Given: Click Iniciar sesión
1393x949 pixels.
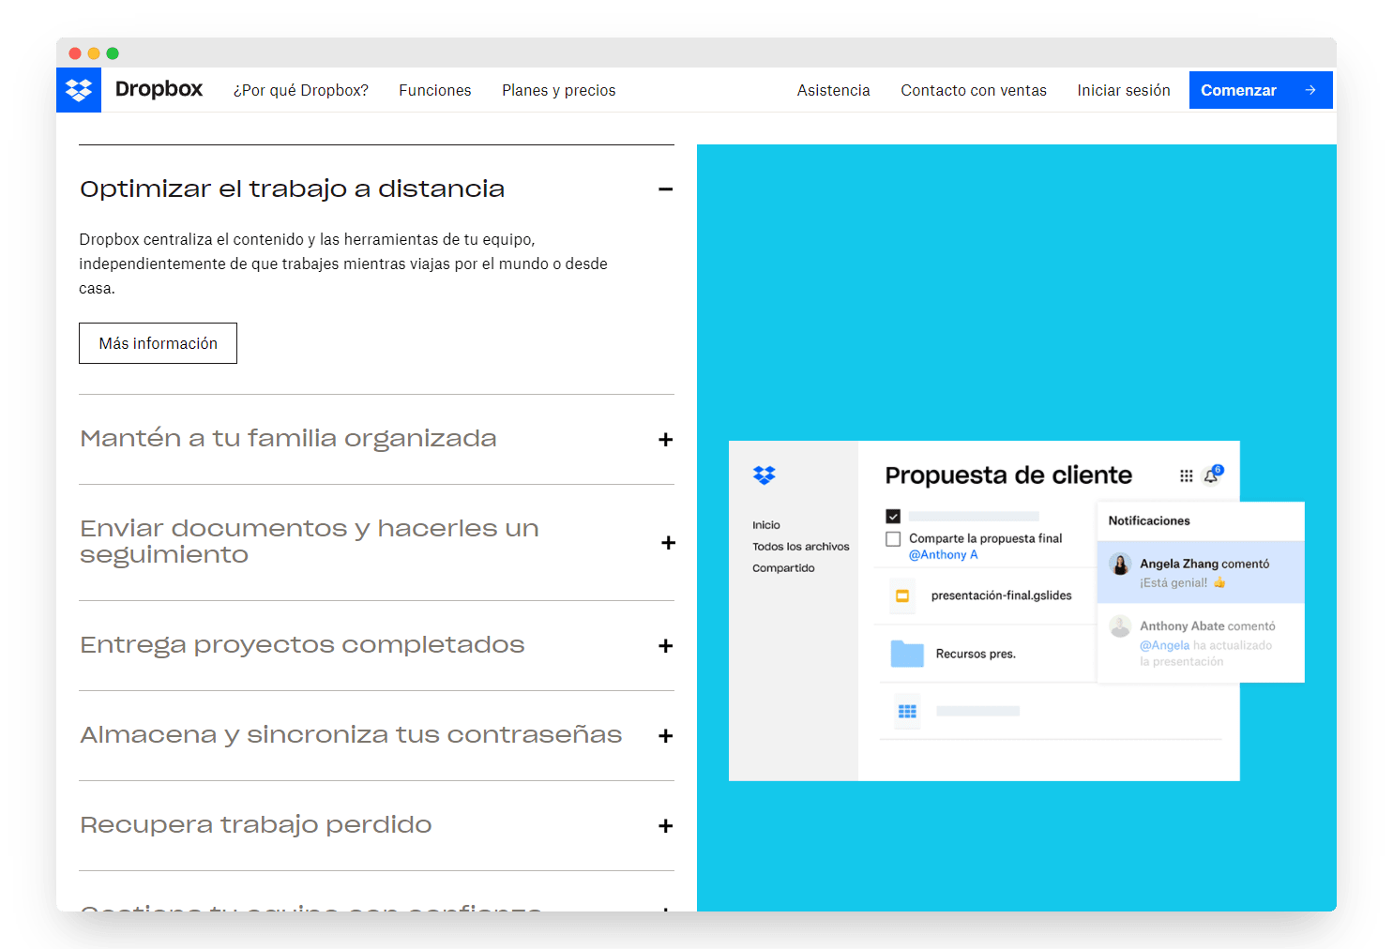Looking at the screenshot, I should (x=1124, y=90).
